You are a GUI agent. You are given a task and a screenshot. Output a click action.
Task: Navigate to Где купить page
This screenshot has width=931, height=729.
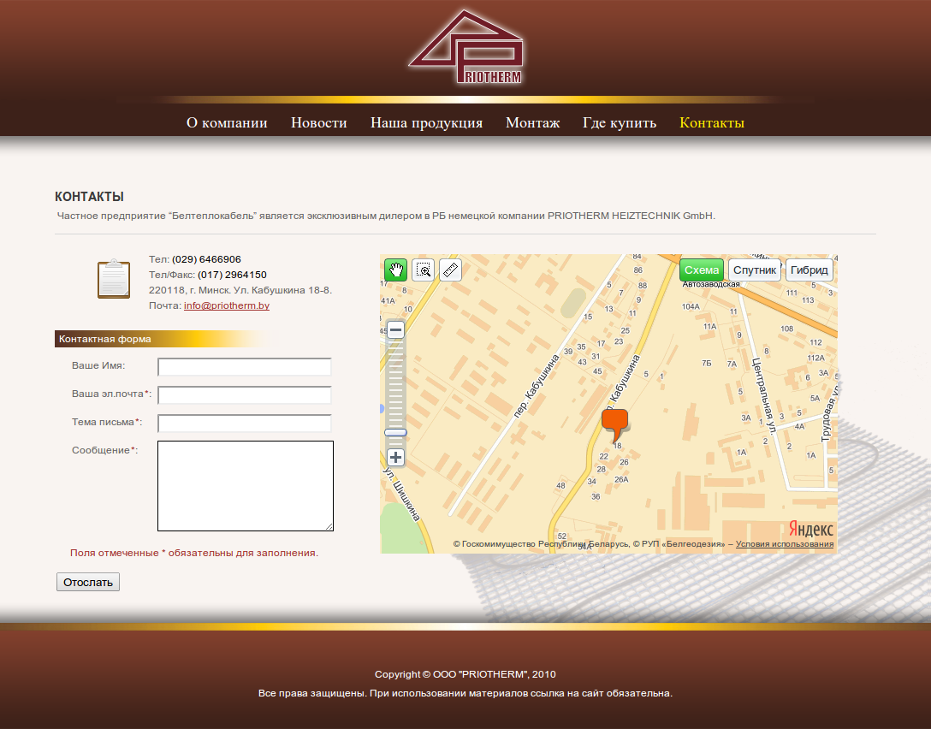pos(620,122)
